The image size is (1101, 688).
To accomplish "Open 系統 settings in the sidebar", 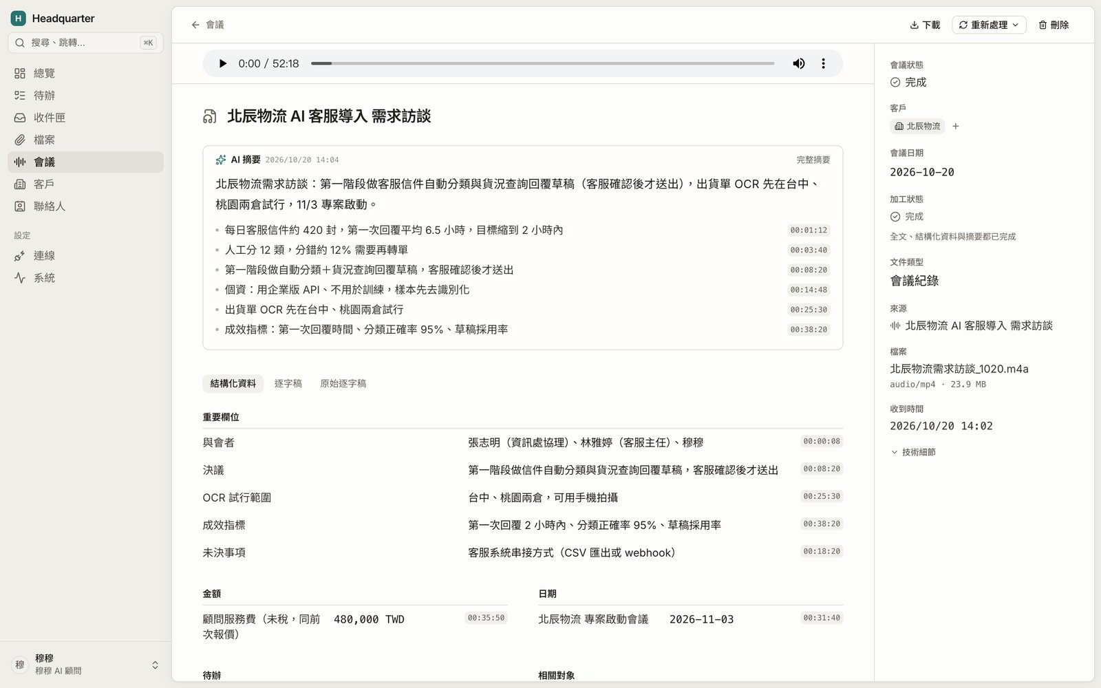I will pyautogui.click(x=86, y=278).
